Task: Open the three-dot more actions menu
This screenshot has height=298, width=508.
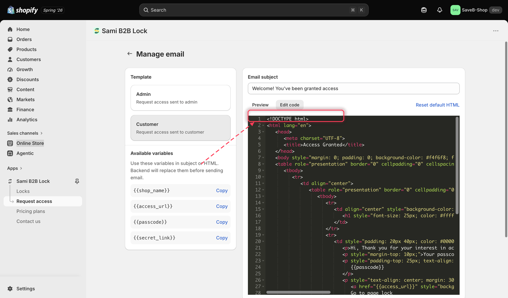Action: point(496,31)
